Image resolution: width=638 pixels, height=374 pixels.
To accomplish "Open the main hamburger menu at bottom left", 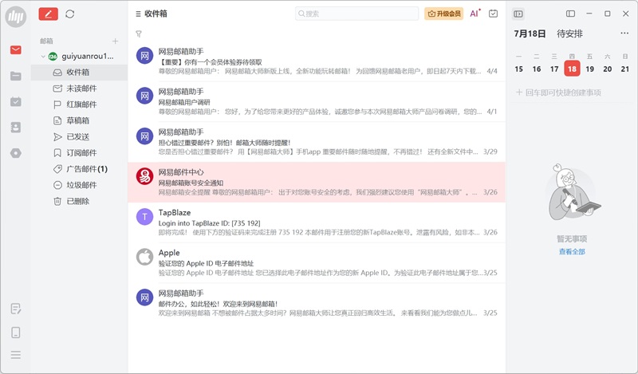I will (16, 355).
